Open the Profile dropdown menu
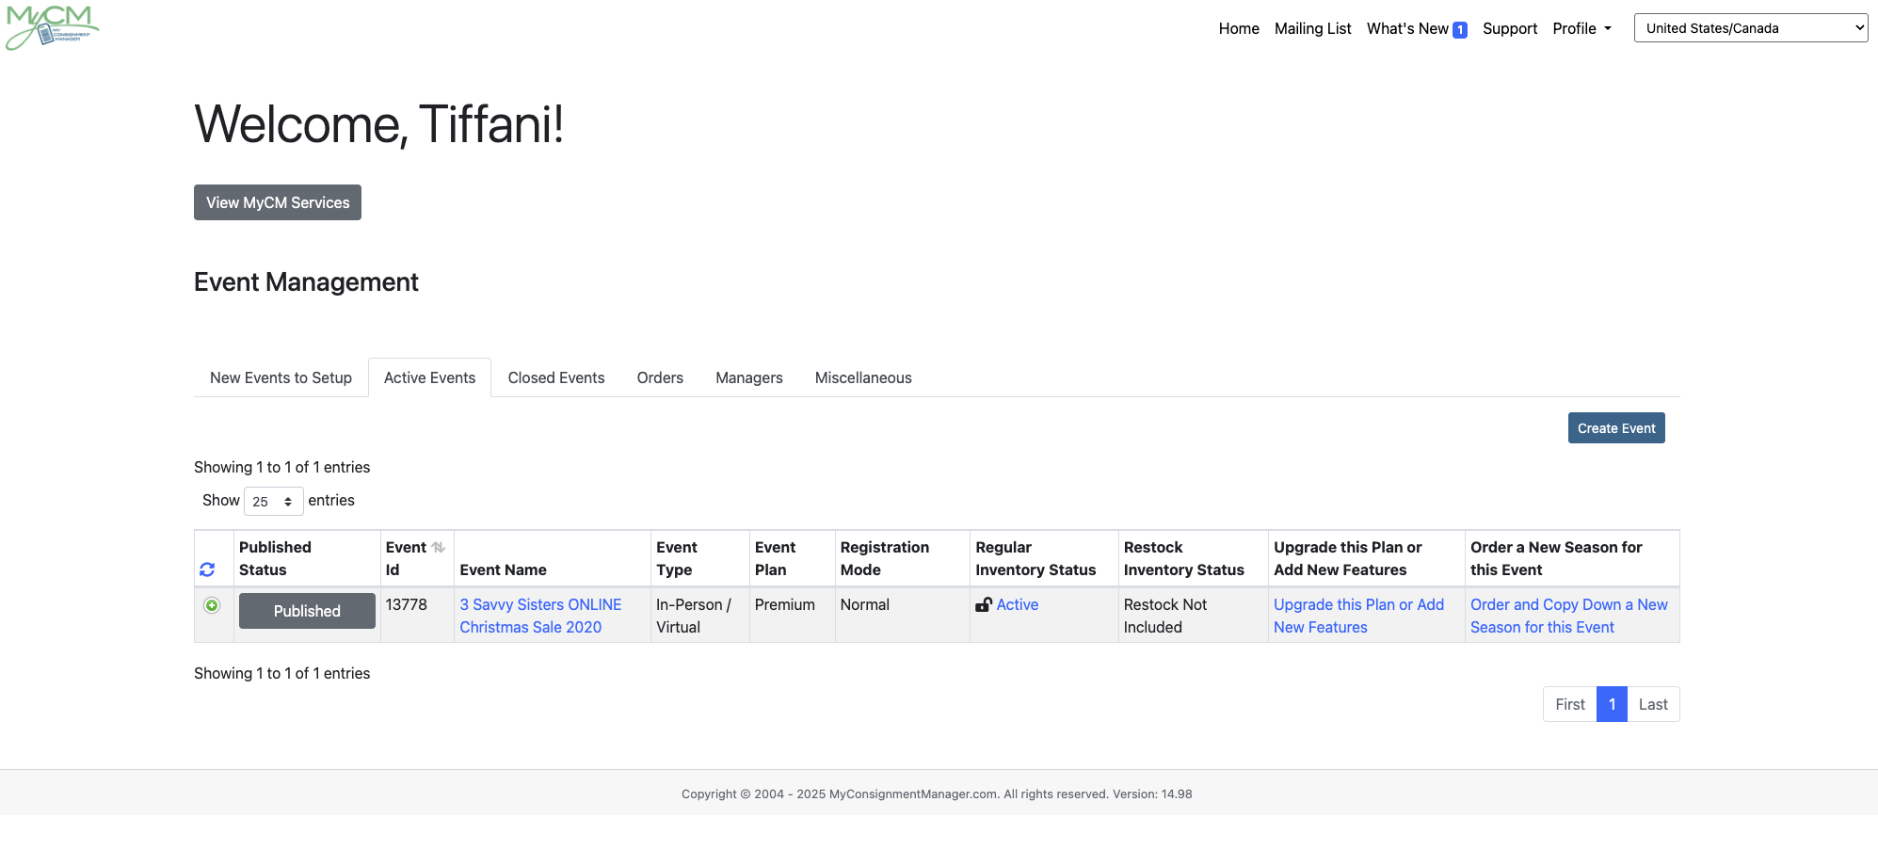 point(1581,28)
